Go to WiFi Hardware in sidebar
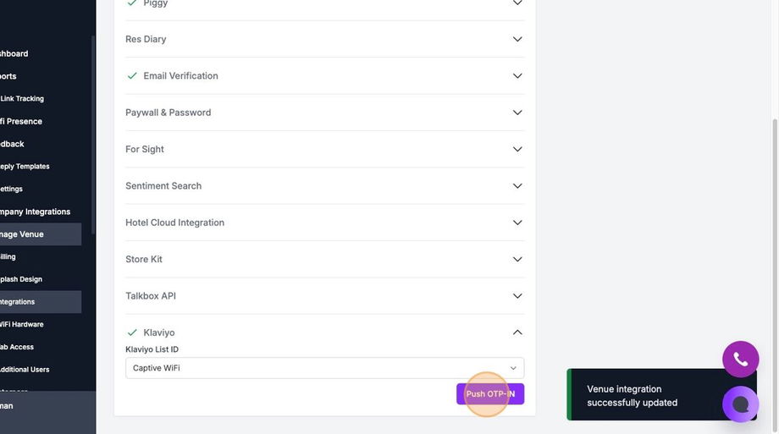This screenshot has height=434, width=779. pos(22,324)
